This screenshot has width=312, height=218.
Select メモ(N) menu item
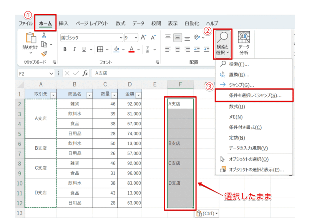click(x=254, y=117)
